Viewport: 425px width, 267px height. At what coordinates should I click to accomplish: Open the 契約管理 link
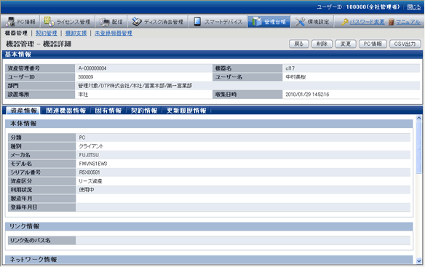(47, 33)
